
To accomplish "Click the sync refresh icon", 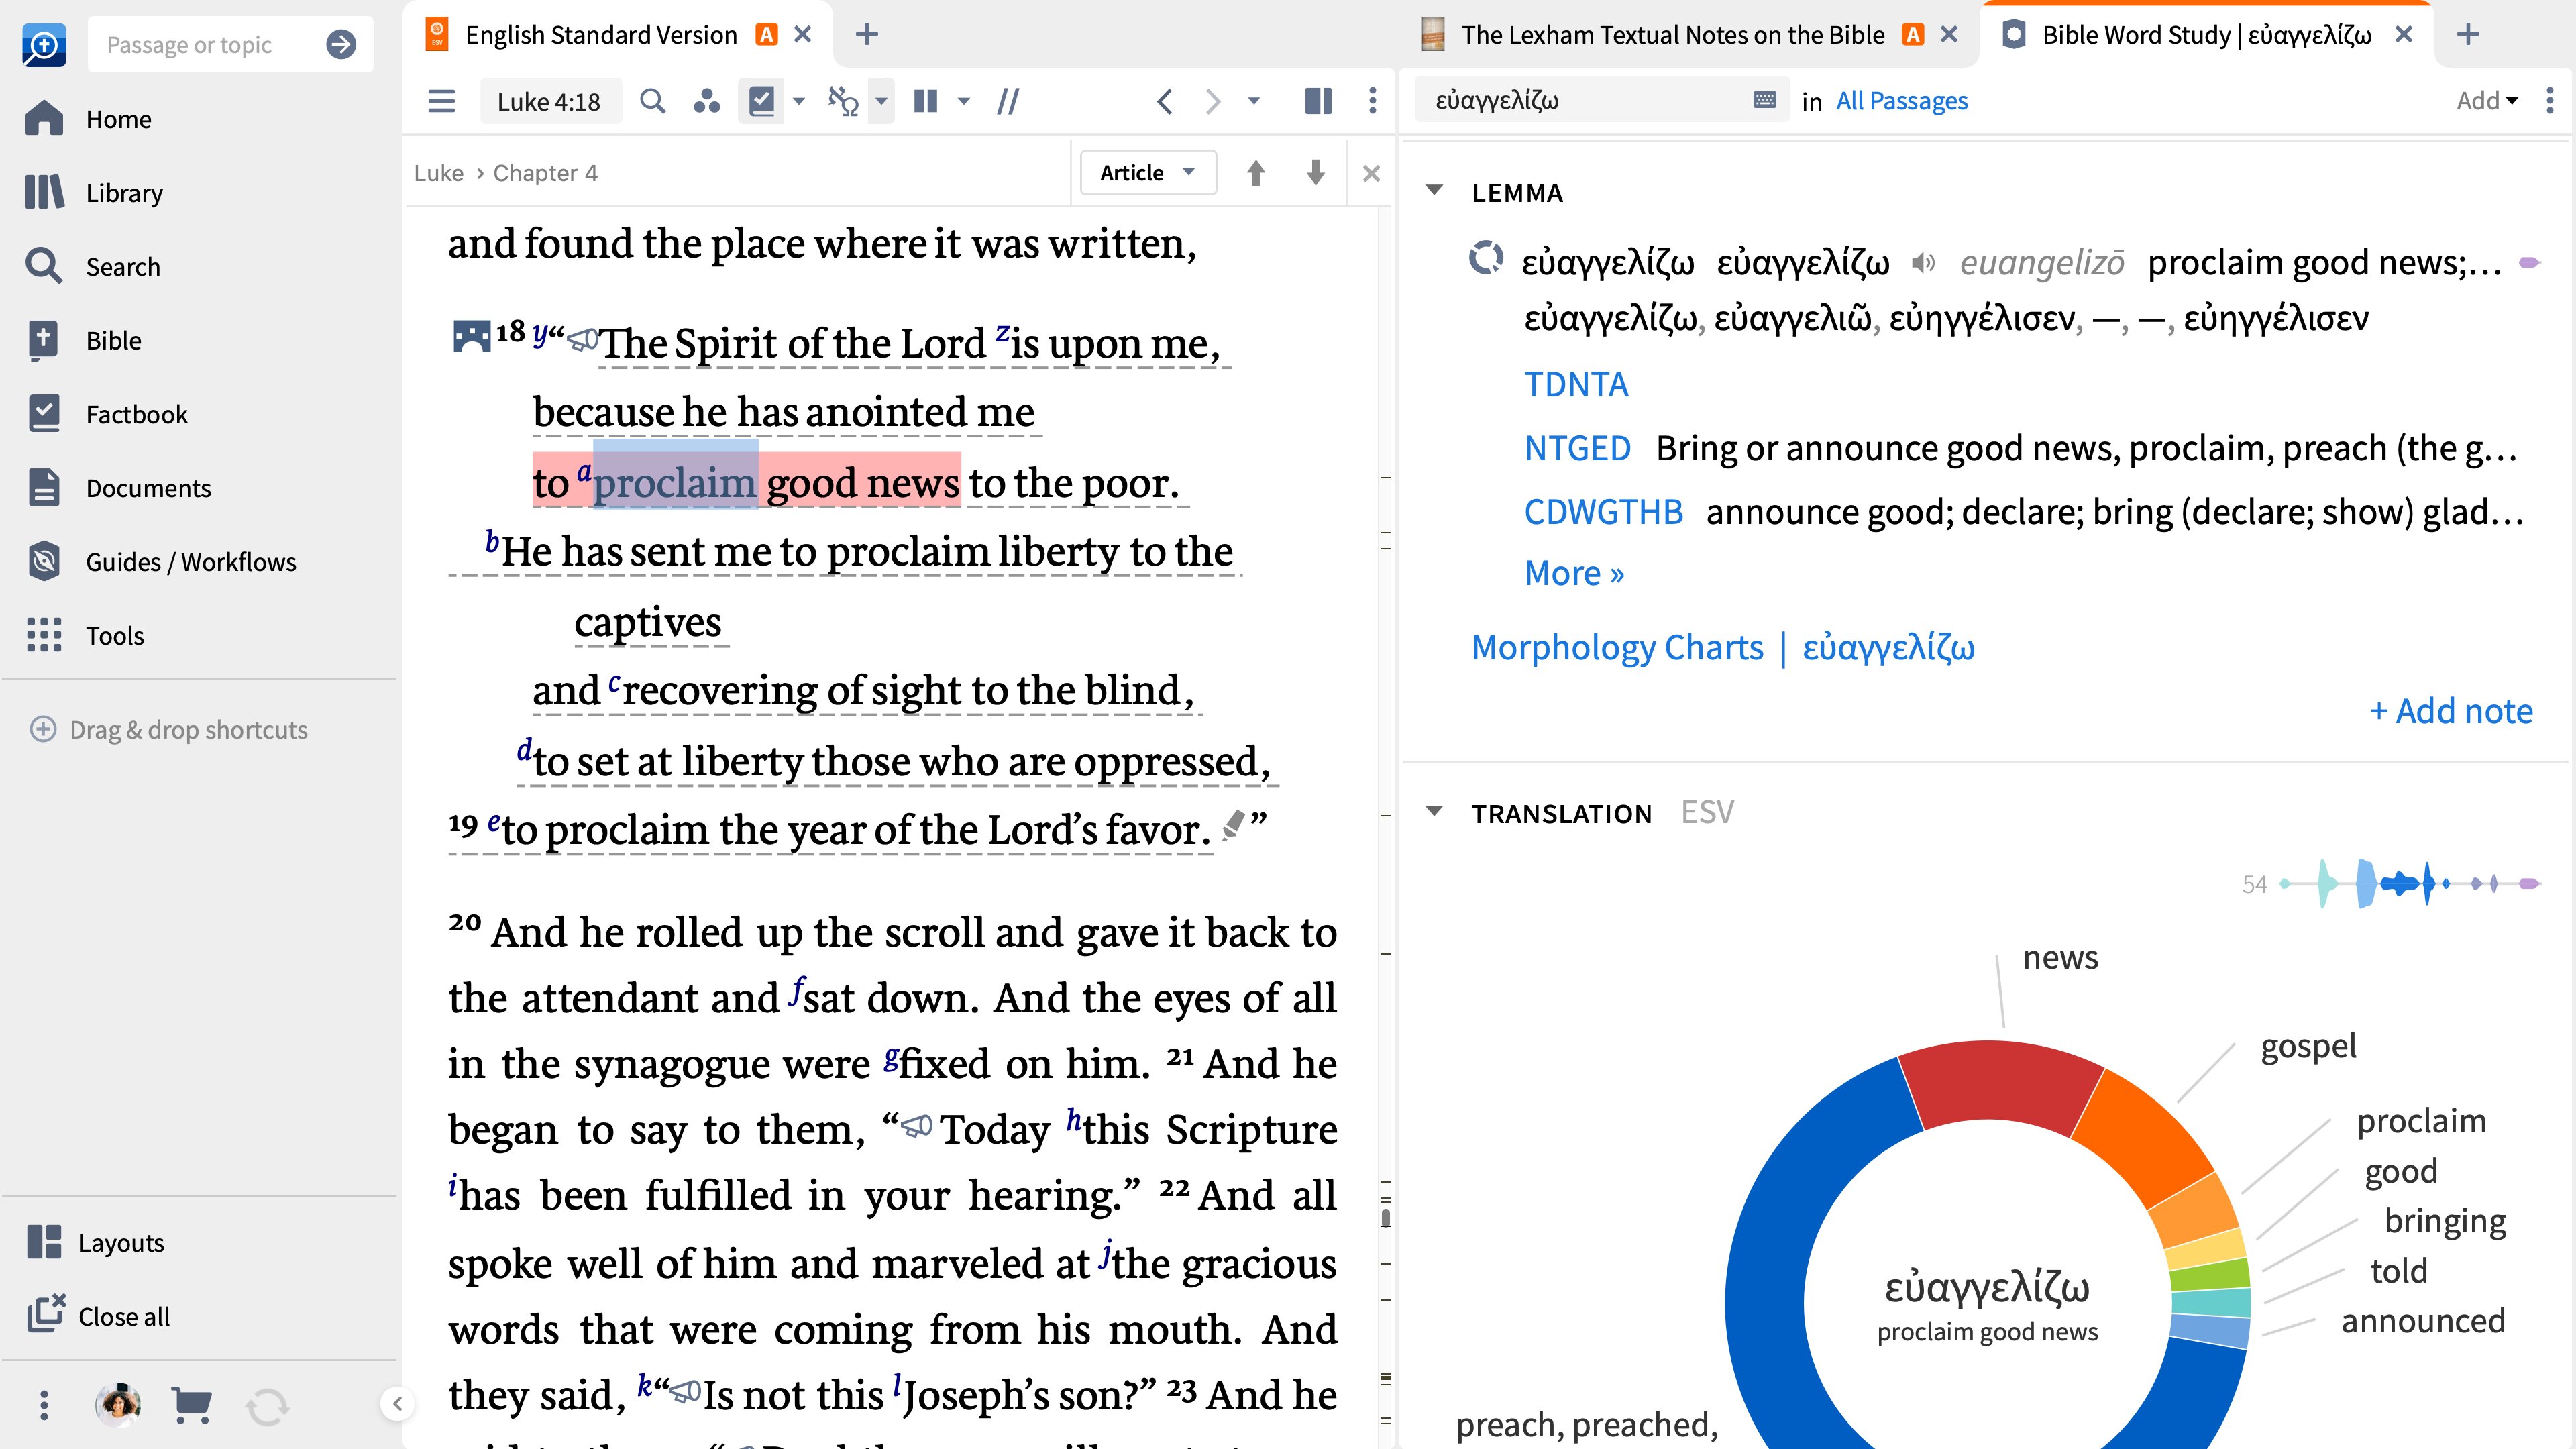I will pyautogui.click(x=267, y=1407).
